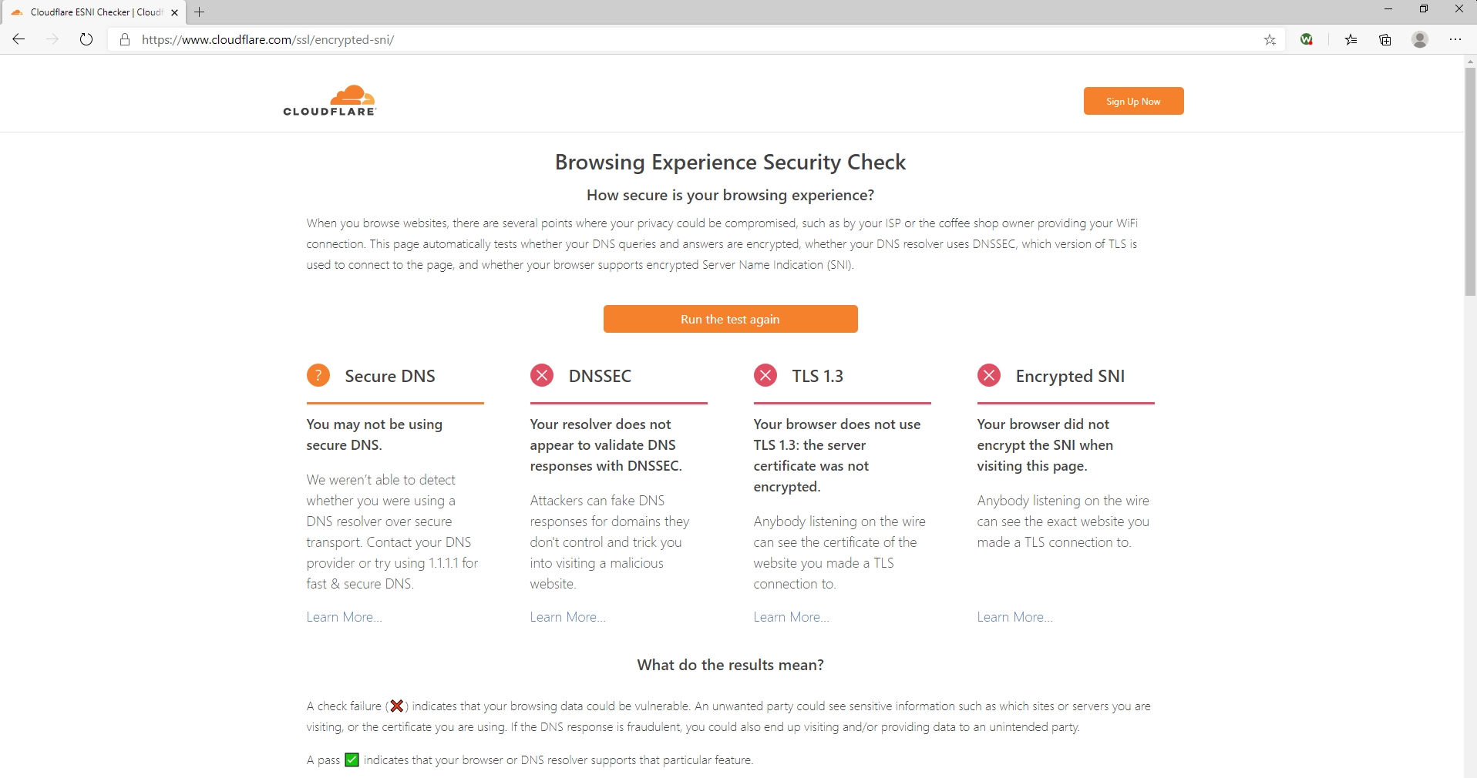Add this page to favorites star
1477x778 pixels.
click(1270, 40)
